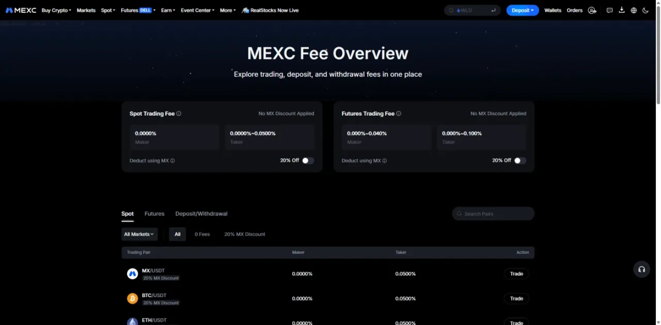Switch to the Futures tab in fee table
661x325 pixels.
[154, 214]
